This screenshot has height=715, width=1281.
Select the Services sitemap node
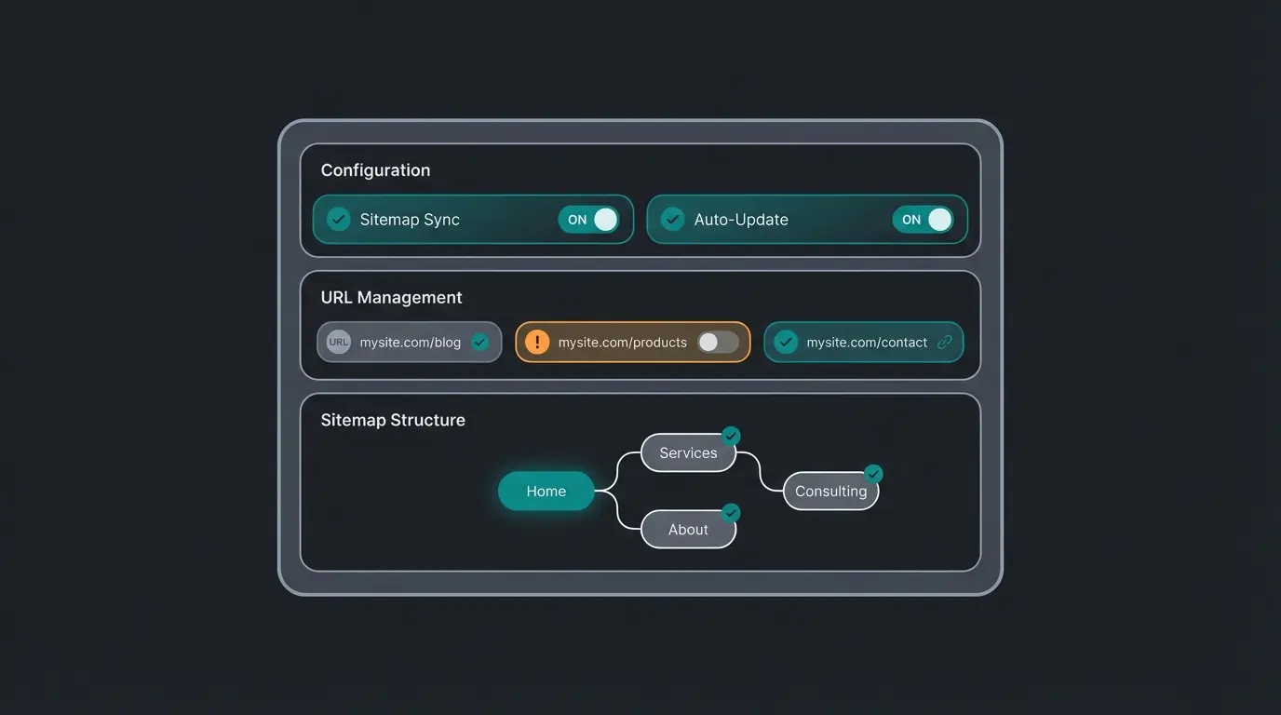tap(688, 453)
